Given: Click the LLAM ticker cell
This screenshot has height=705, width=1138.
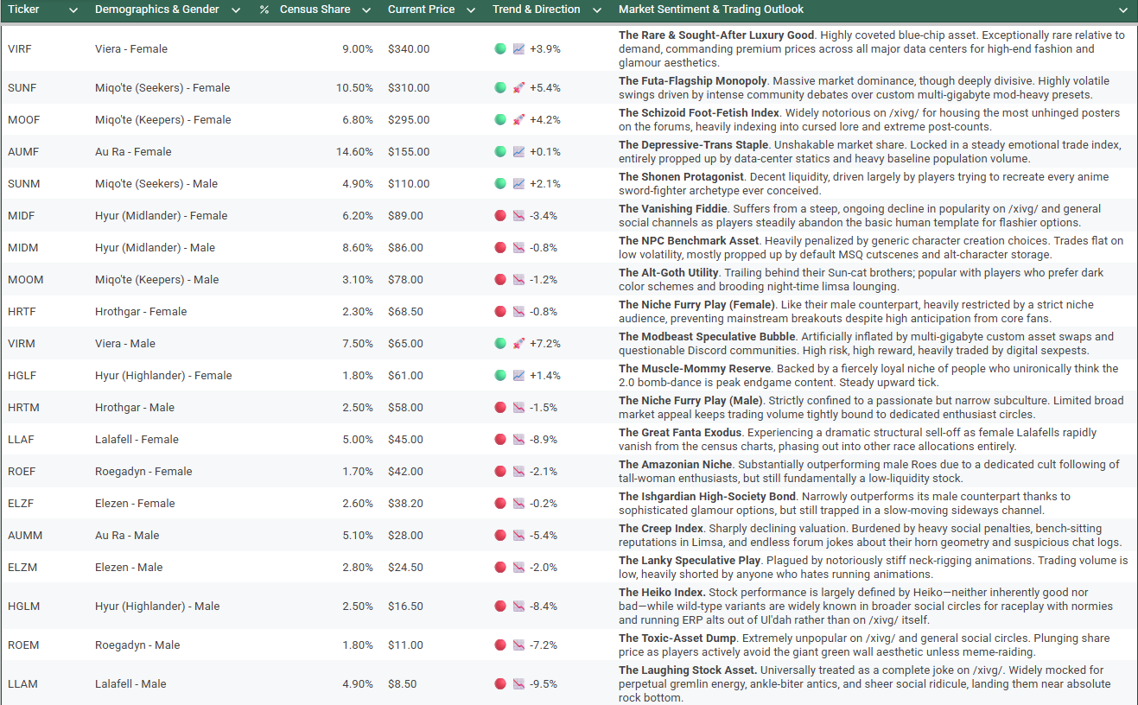Looking at the screenshot, I should (21, 684).
